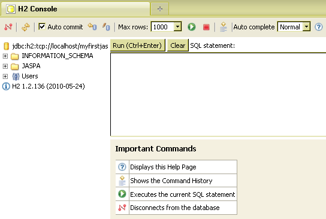Click 'Executes the current SQL statement' text
This screenshot has width=326, height=219.
pyautogui.click(x=183, y=194)
